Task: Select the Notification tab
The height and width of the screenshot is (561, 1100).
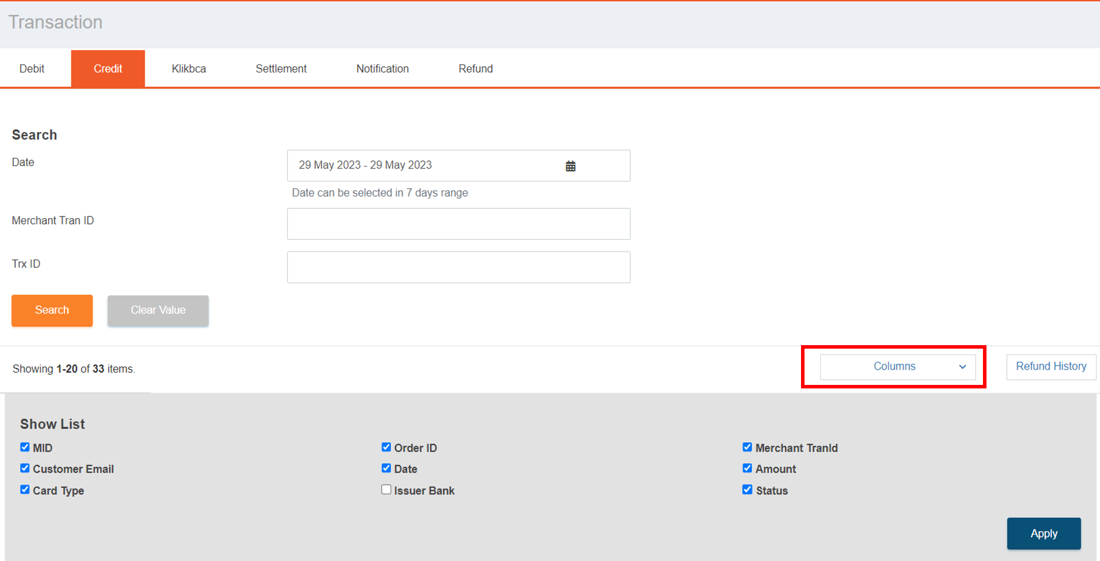Action: point(382,68)
